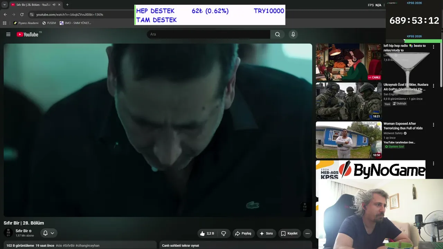The image size is (443, 249).
Task: Click the video title Sıfır Bir | 28. Bölüm
Action: tap(24, 223)
